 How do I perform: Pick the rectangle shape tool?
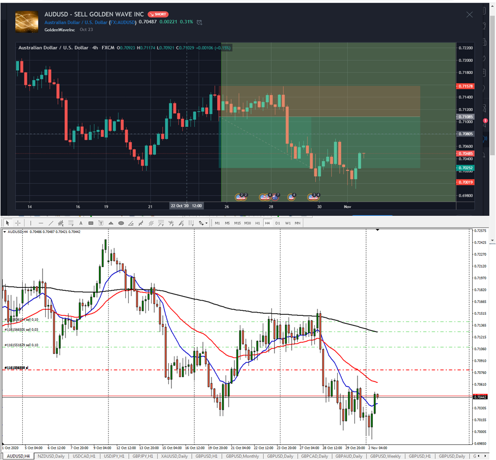91,223
